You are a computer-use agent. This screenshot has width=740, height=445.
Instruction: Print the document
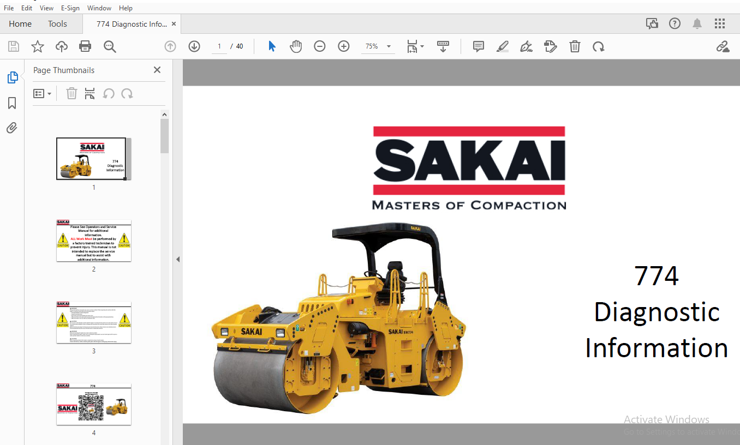(x=85, y=46)
